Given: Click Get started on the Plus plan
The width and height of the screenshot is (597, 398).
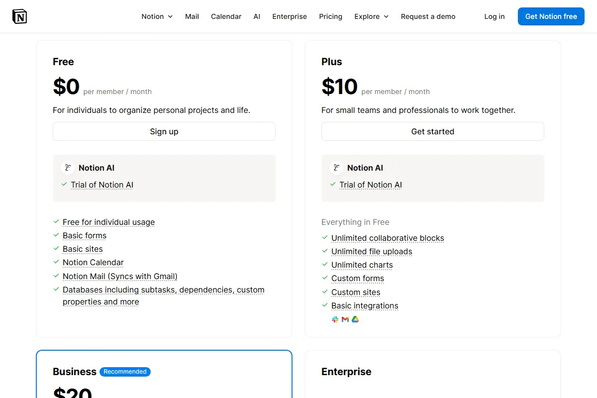Looking at the screenshot, I should (432, 131).
